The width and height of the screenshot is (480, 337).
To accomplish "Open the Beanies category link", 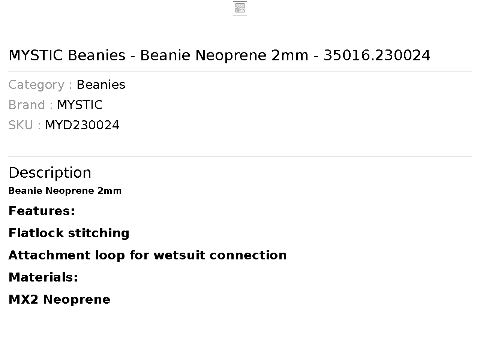I will tap(101, 85).
